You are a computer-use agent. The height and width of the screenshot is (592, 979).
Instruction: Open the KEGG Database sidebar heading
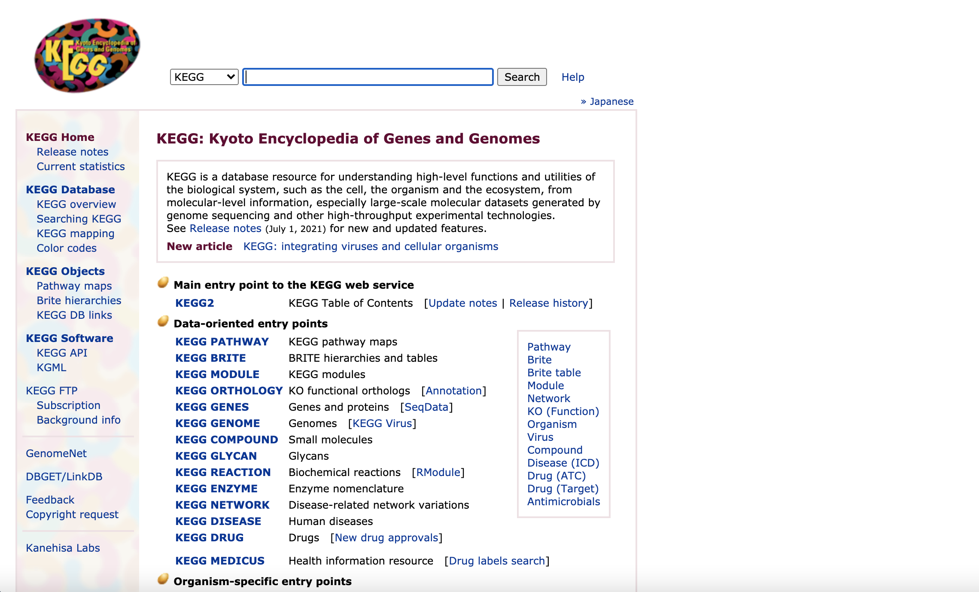click(70, 189)
